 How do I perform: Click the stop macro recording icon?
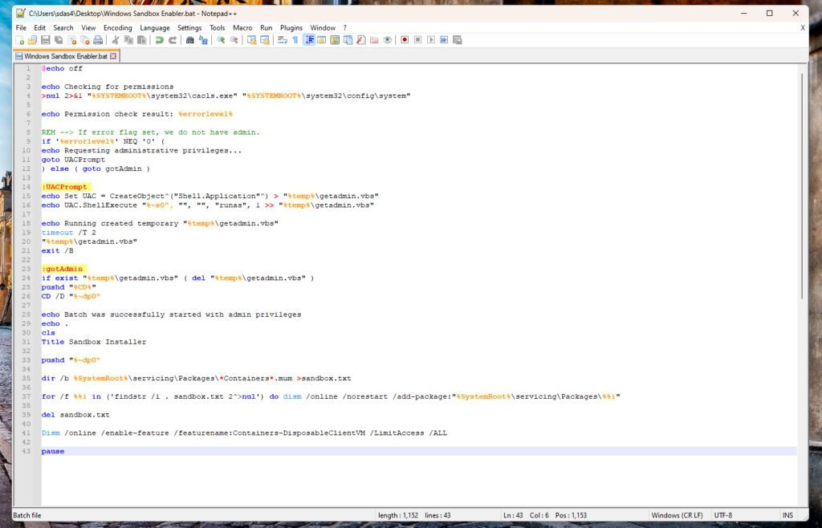point(417,40)
